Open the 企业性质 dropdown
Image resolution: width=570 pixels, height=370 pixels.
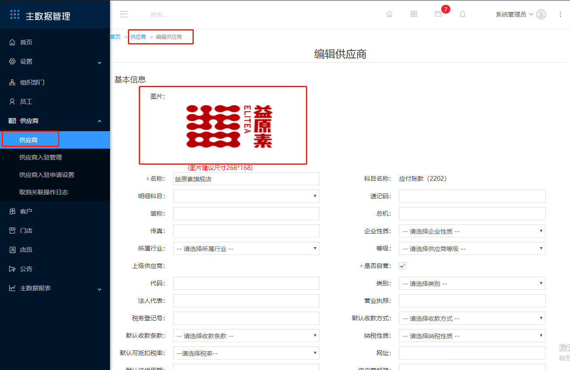pos(472,231)
